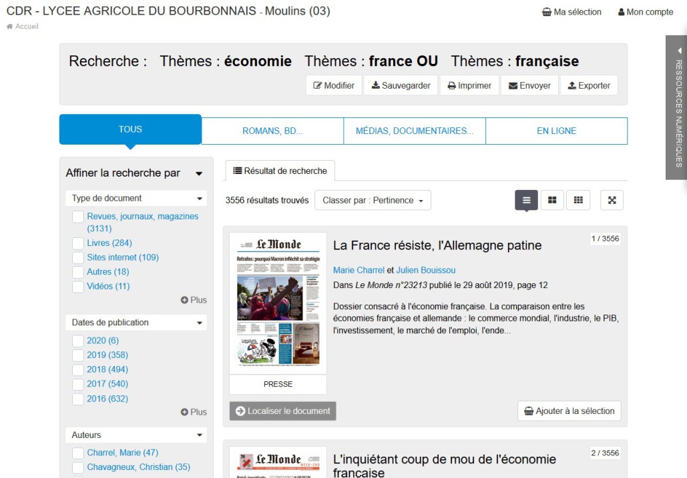Viewport: 687px width, 478px height.
Task: Switch to small thumbnails grid view
Action: pyautogui.click(x=578, y=200)
